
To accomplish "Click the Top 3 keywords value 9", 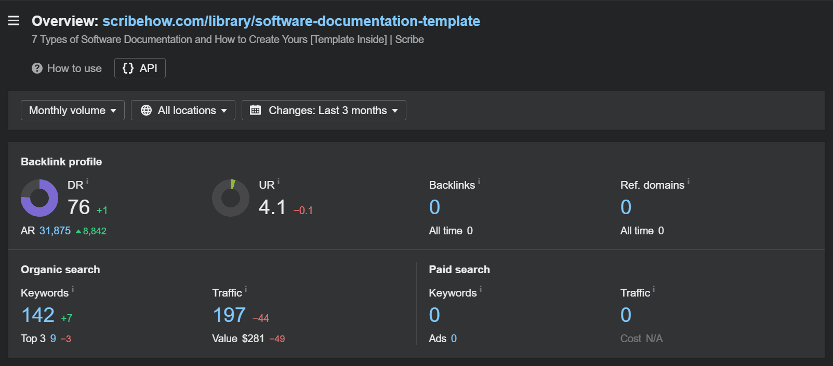I will click(x=53, y=339).
